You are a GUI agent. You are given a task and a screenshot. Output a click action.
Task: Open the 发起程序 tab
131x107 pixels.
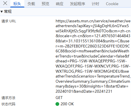point(78,4)
